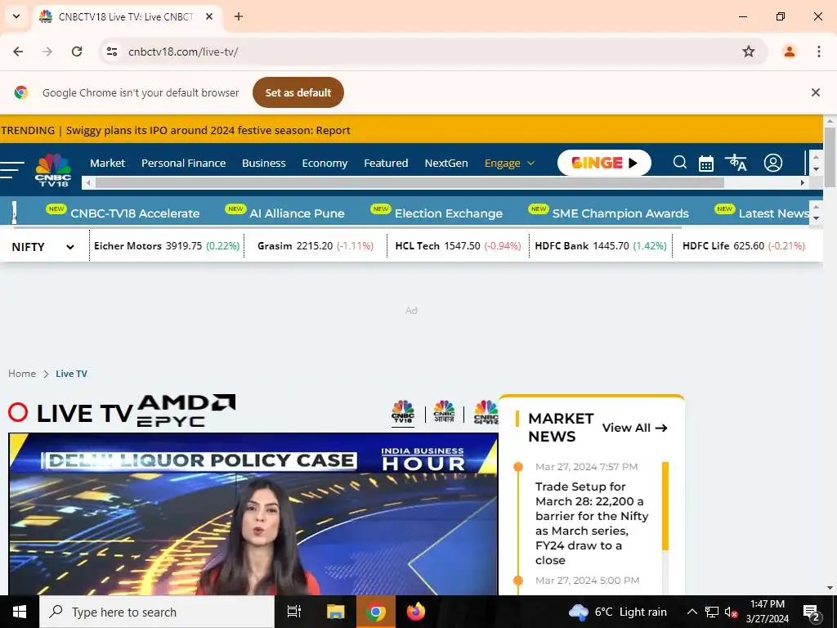This screenshot has width=837, height=628.
Task: Click the page vertical scrollbar thumb
Action: tap(830, 158)
